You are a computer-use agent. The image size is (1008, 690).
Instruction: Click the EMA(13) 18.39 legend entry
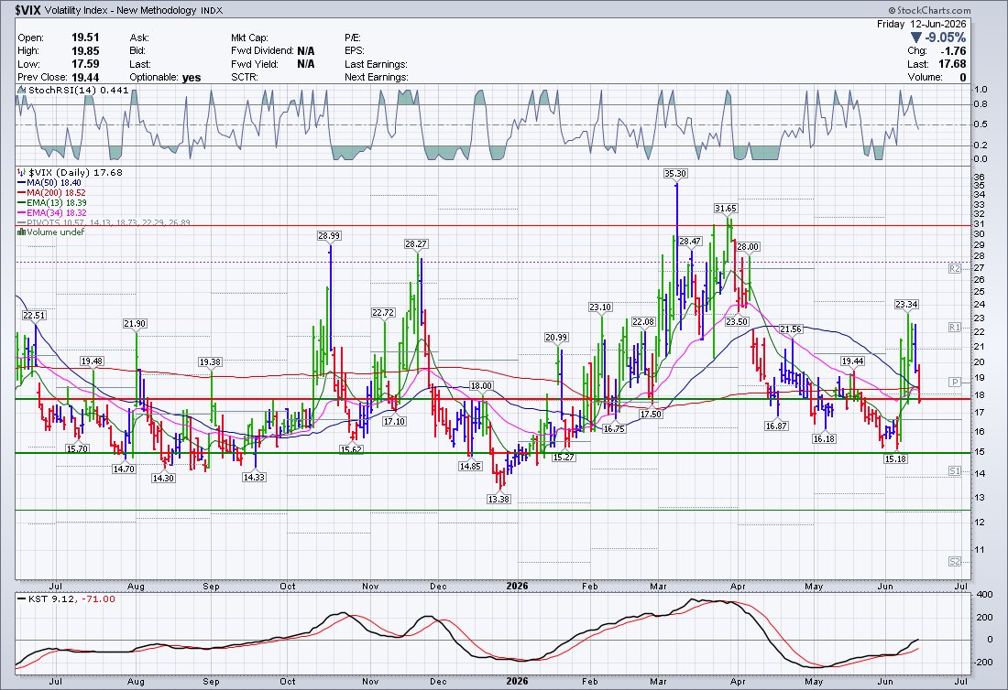pyautogui.click(x=57, y=203)
